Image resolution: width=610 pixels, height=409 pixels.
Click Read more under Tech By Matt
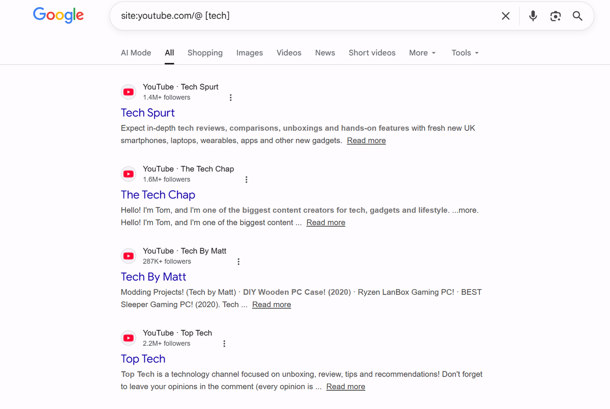271,304
